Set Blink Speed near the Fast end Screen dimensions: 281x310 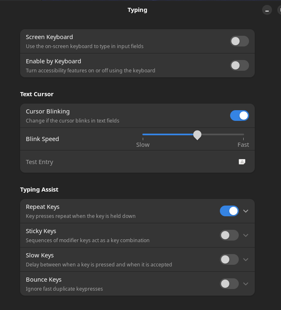pyautogui.click(x=240, y=134)
